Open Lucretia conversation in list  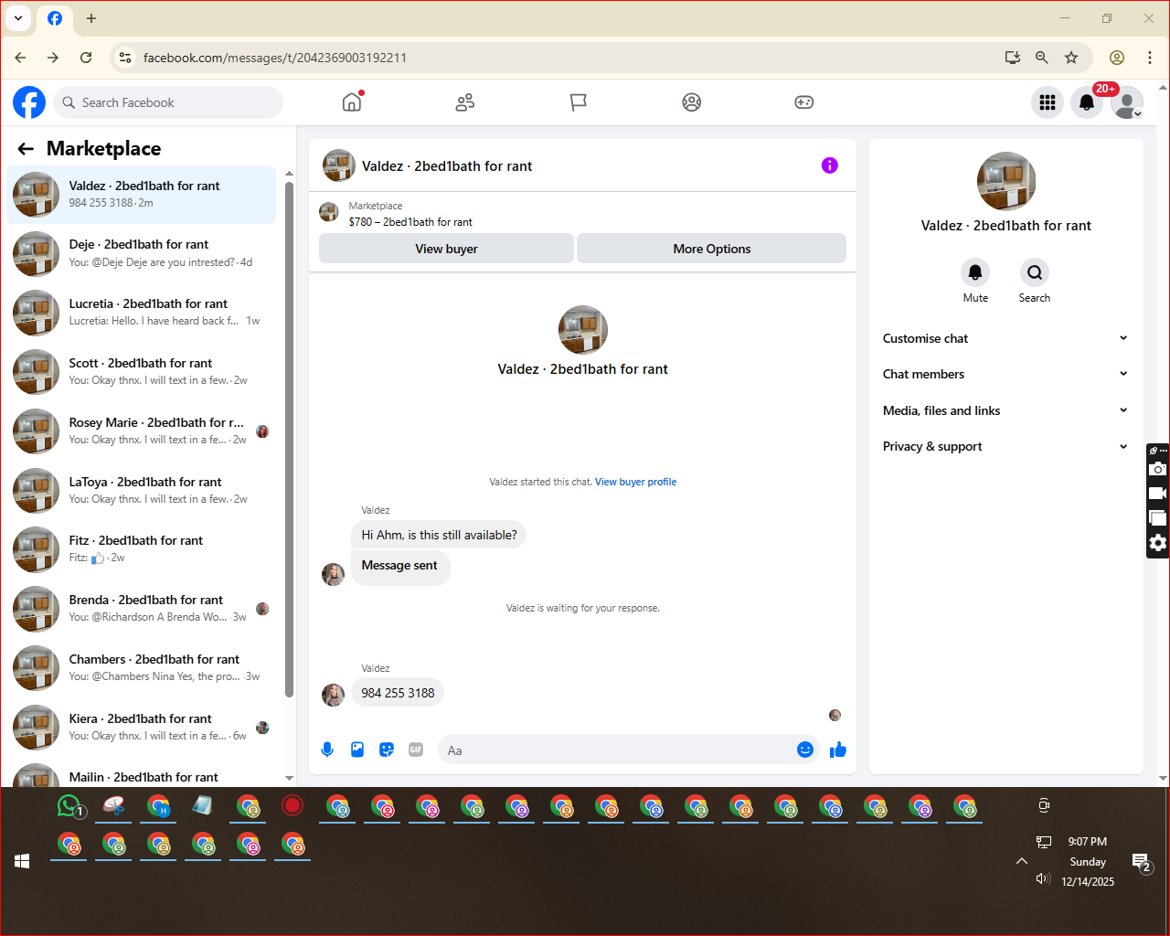point(142,313)
